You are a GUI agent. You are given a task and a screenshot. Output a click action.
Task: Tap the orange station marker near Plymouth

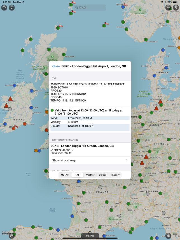36,150
